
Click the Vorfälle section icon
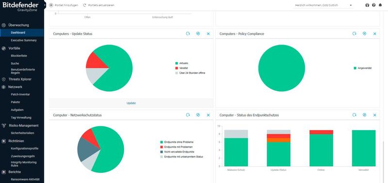(4, 48)
